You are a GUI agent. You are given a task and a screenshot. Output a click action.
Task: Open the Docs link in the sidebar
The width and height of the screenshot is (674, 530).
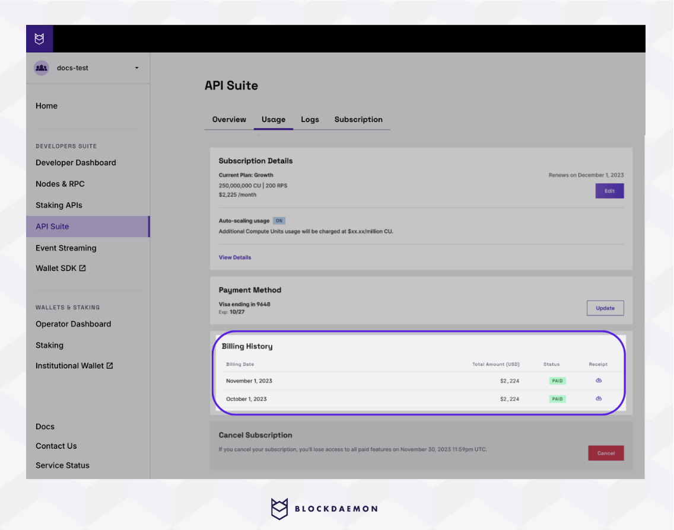tap(45, 426)
